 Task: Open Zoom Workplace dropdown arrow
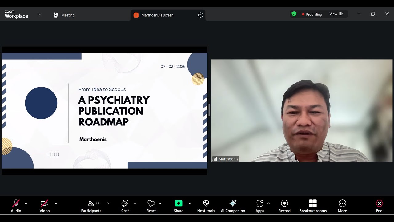pyautogui.click(x=39, y=14)
